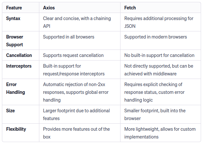Select the Browser Support row label
Screen dimensions: 203x144
pos(15,41)
